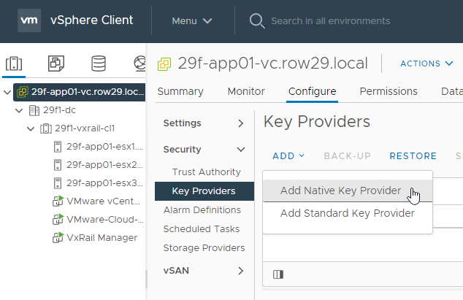Open Alarm Definitions
The image size is (463, 300).
click(x=202, y=210)
